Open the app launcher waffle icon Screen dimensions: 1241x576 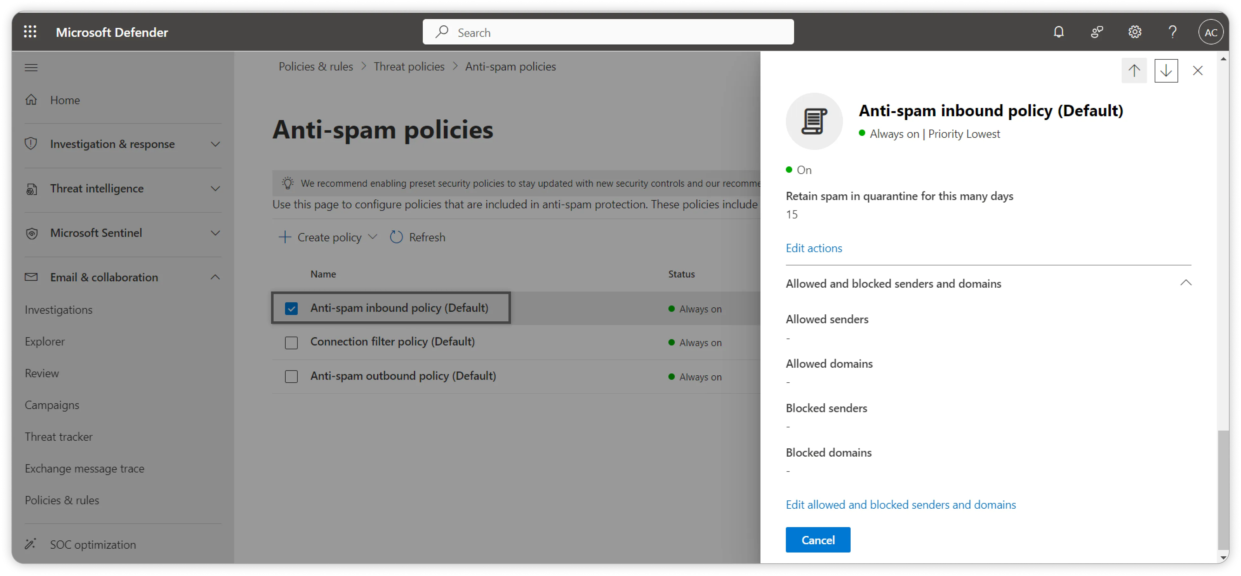point(30,32)
